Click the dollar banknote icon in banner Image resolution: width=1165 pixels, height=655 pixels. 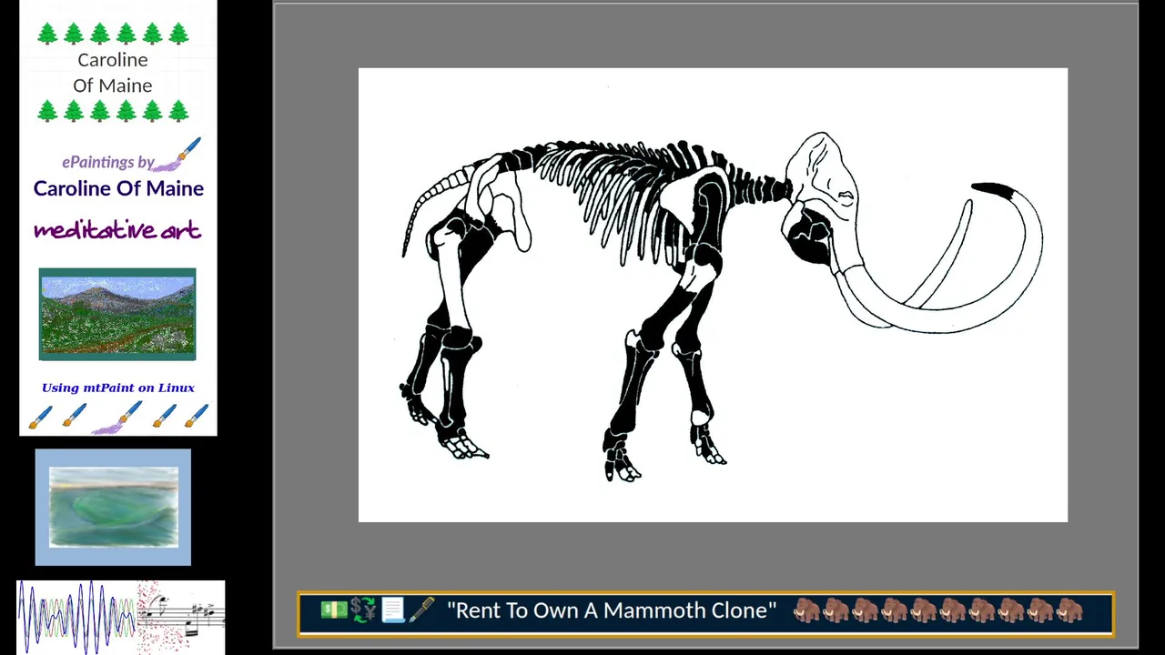click(x=333, y=610)
